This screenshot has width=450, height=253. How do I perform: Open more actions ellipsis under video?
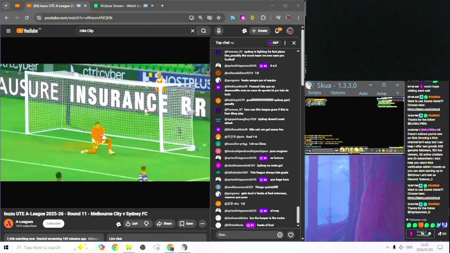coord(202,224)
